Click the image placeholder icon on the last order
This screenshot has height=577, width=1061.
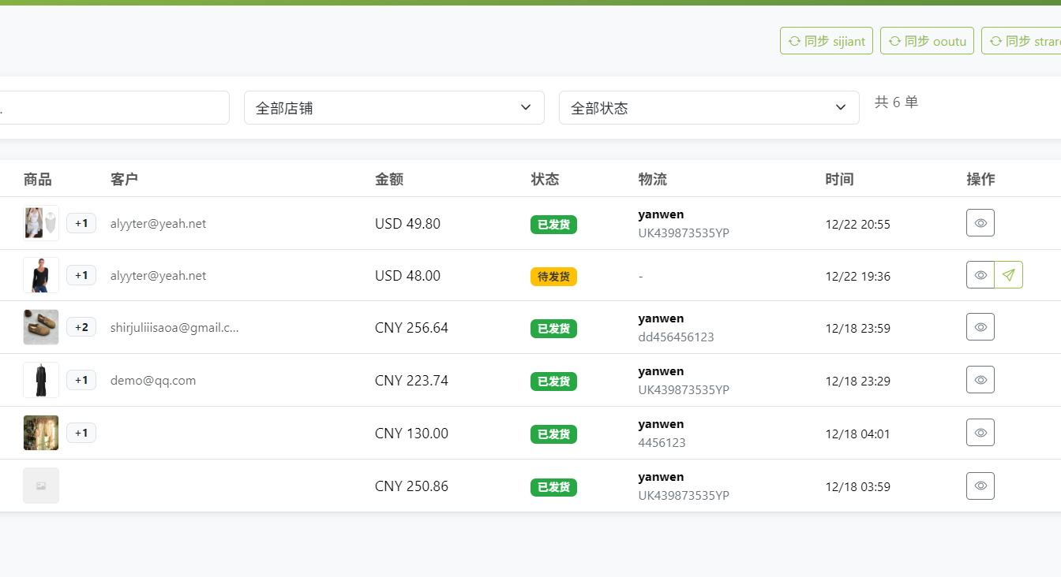tap(40, 486)
